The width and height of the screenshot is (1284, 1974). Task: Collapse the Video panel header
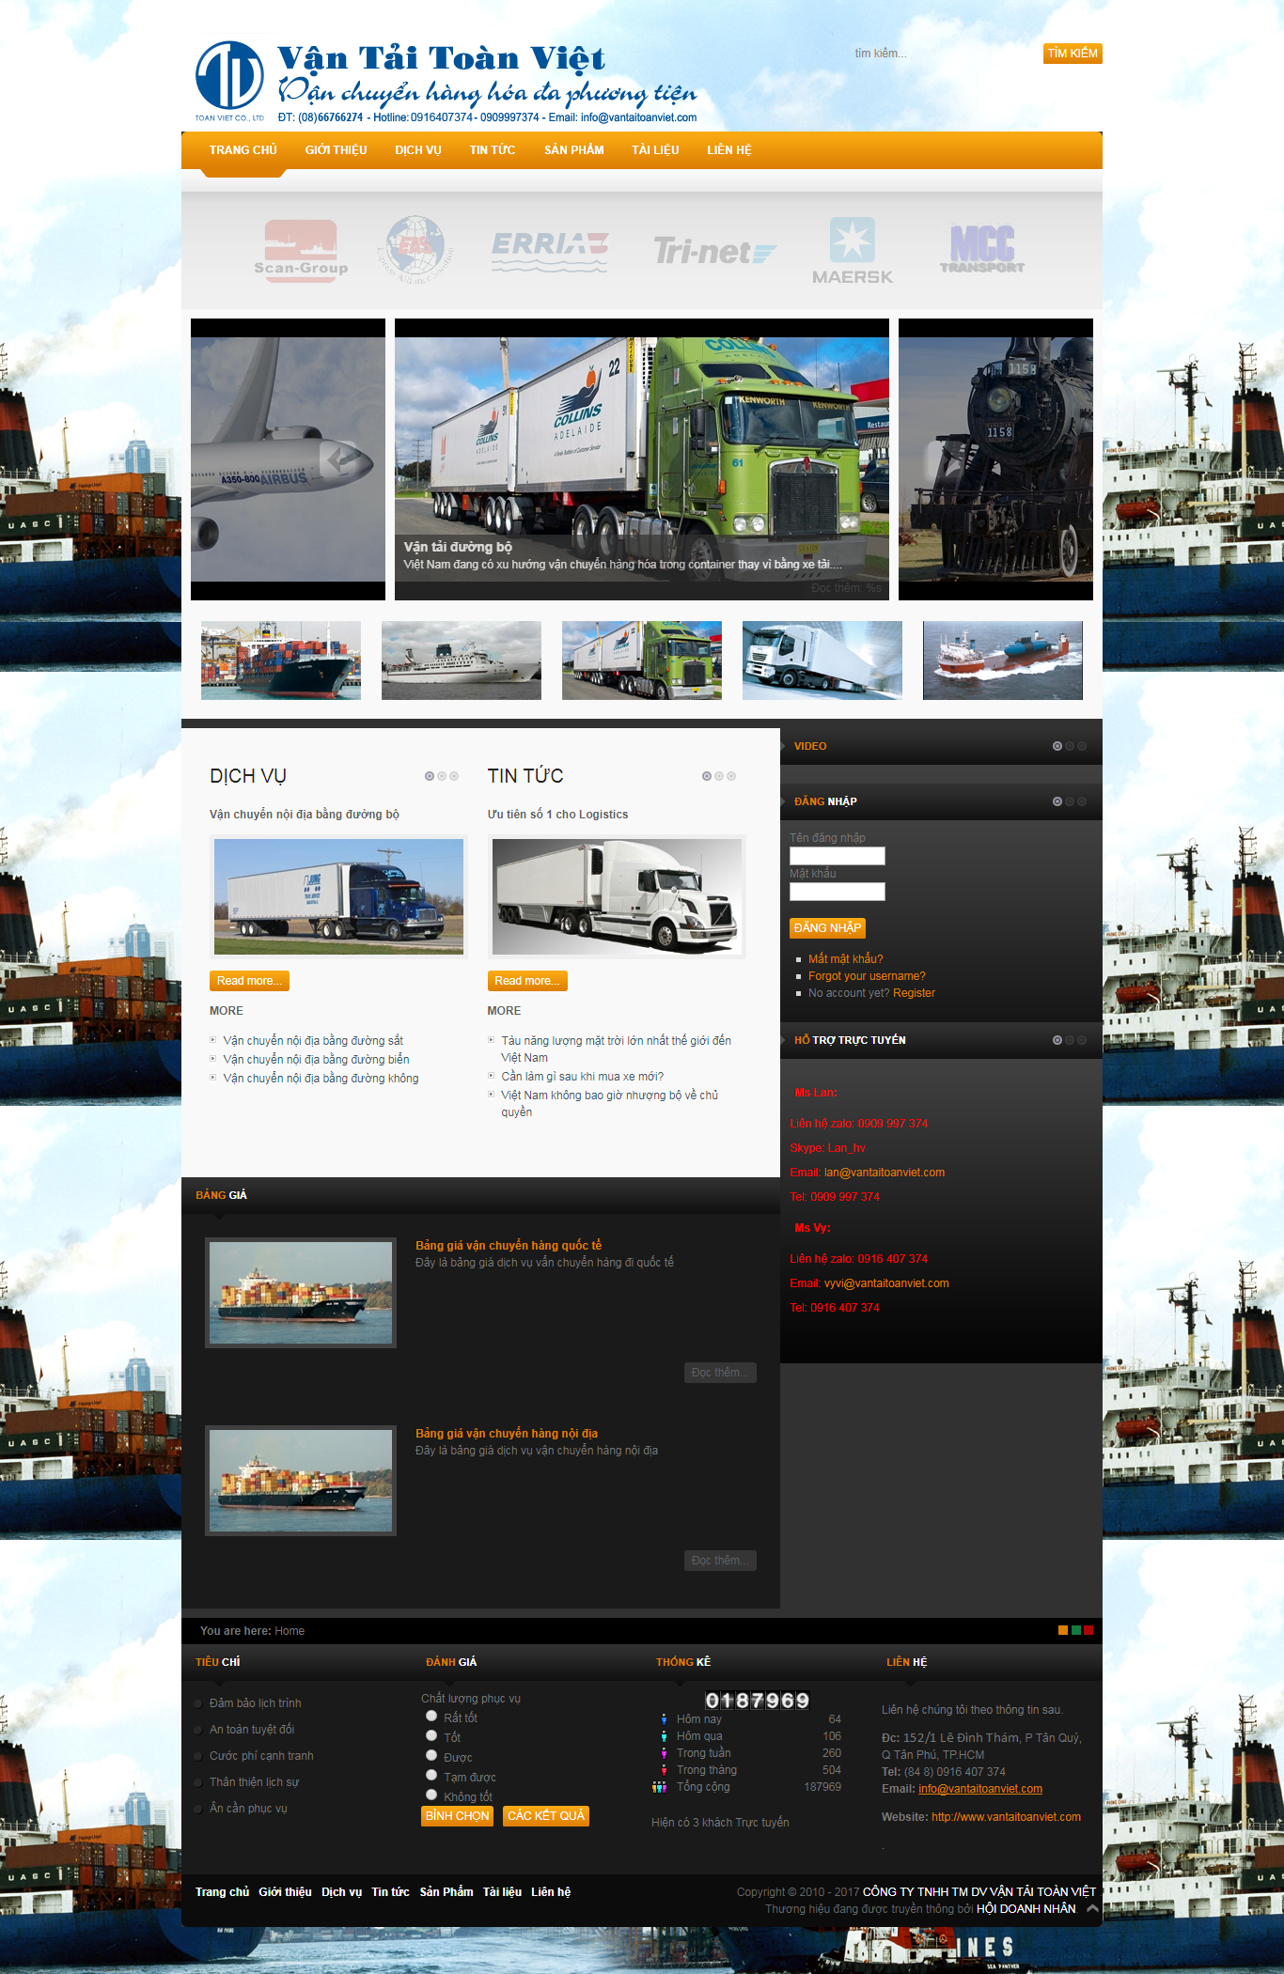point(1057,746)
